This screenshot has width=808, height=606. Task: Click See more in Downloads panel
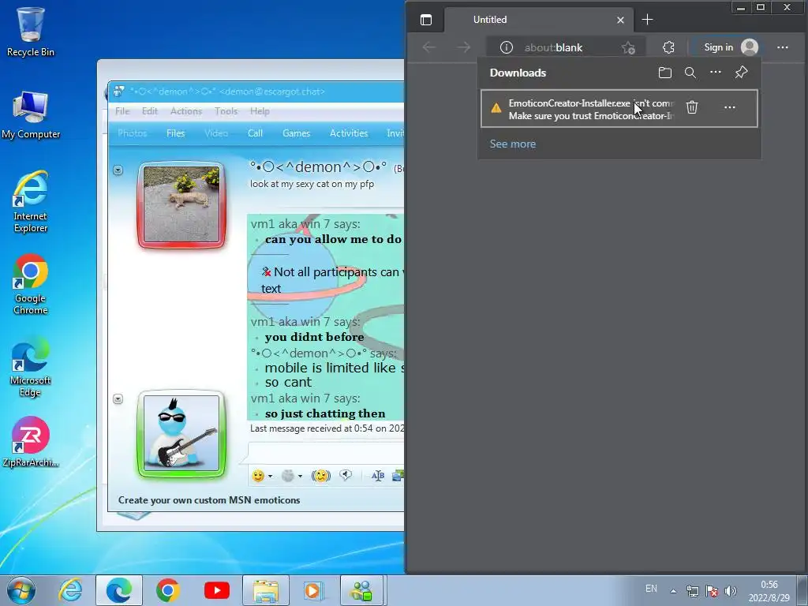point(512,144)
